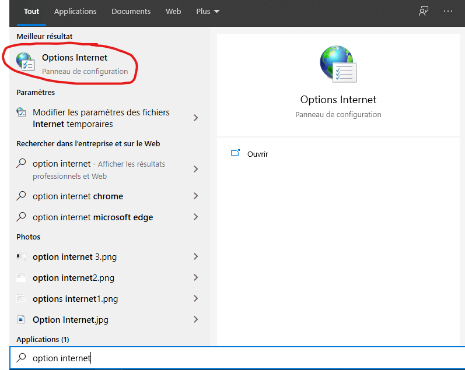Click Options Internet title in preview pane

tap(338, 100)
